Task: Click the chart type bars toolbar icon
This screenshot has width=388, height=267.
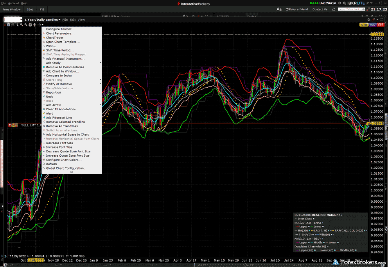Action: [9, 25]
